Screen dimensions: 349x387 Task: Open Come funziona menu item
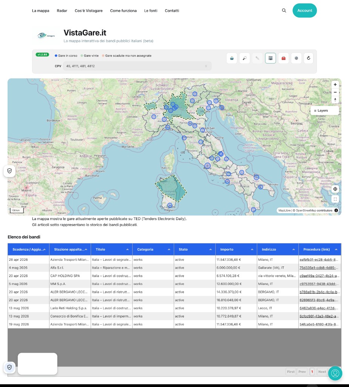point(124,11)
